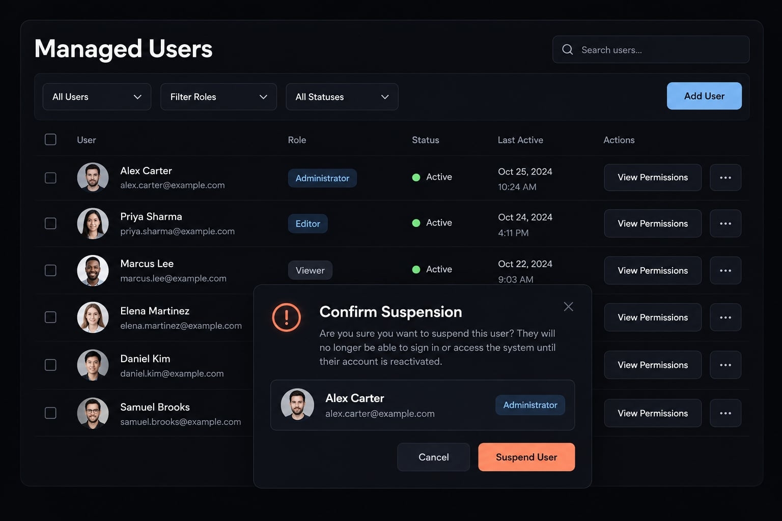Click the Last Active column header
Screen dimensions: 782x521
pos(520,140)
